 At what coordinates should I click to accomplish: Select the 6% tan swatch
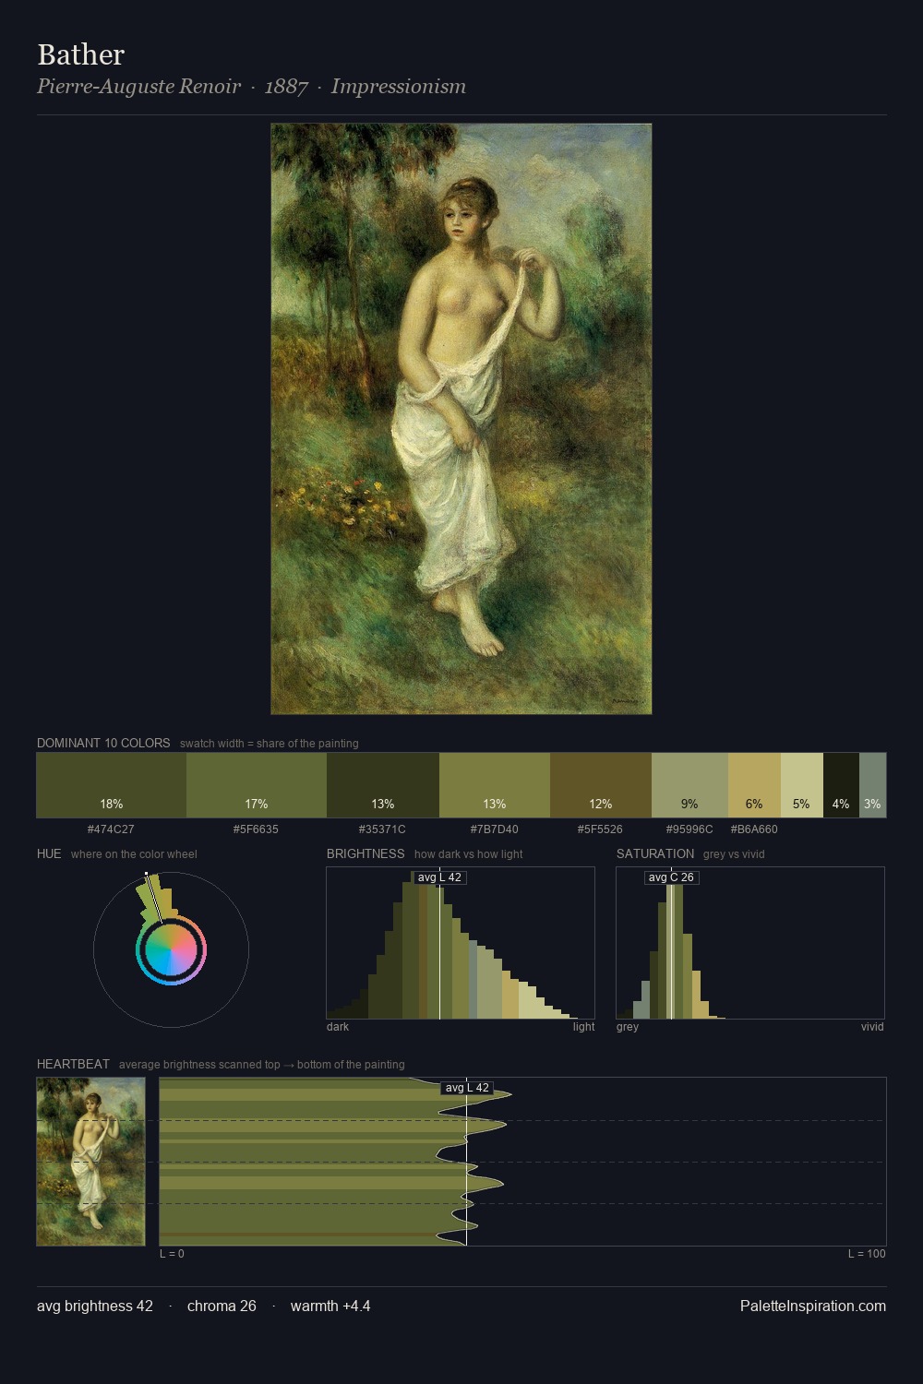tap(754, 785)
